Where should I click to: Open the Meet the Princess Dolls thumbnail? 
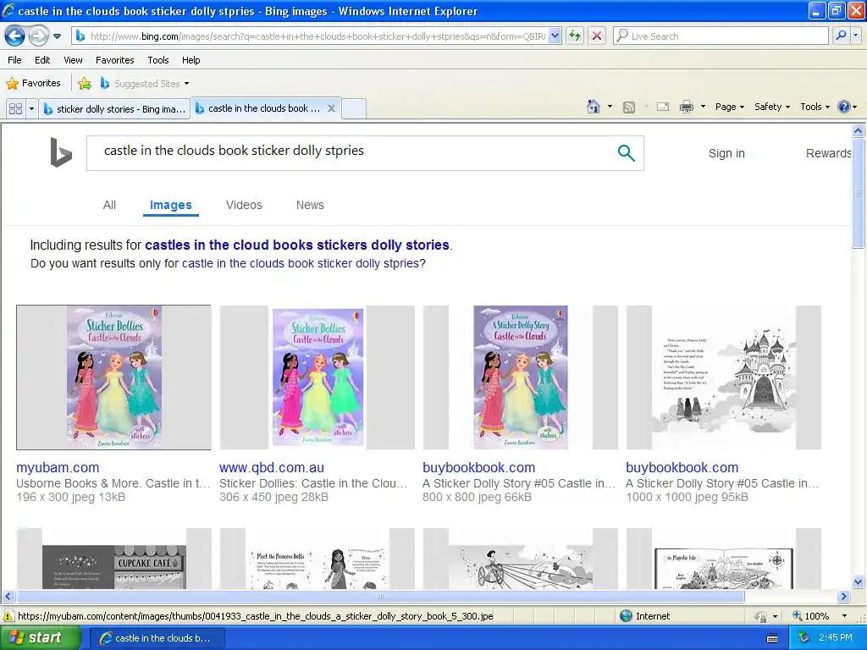coord(318,559)
